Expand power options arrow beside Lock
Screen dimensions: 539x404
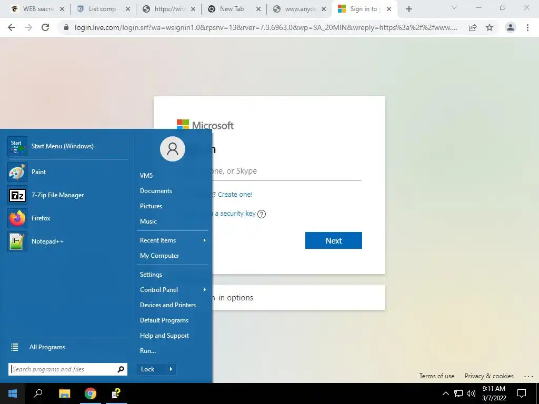(171, 369)
